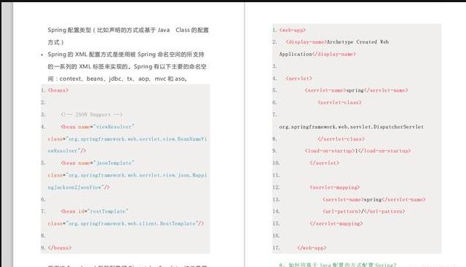466x267 pixels.
Task: Select the closing </beans> tag on line 9
Action: click(60, 247)
